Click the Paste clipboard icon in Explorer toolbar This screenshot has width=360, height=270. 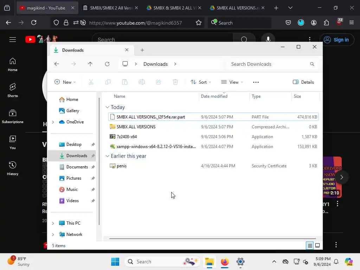coord(125,82)
